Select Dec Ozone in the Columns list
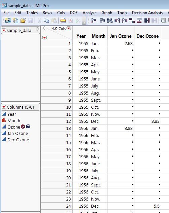Screen dimensions: 169x213 18,140
